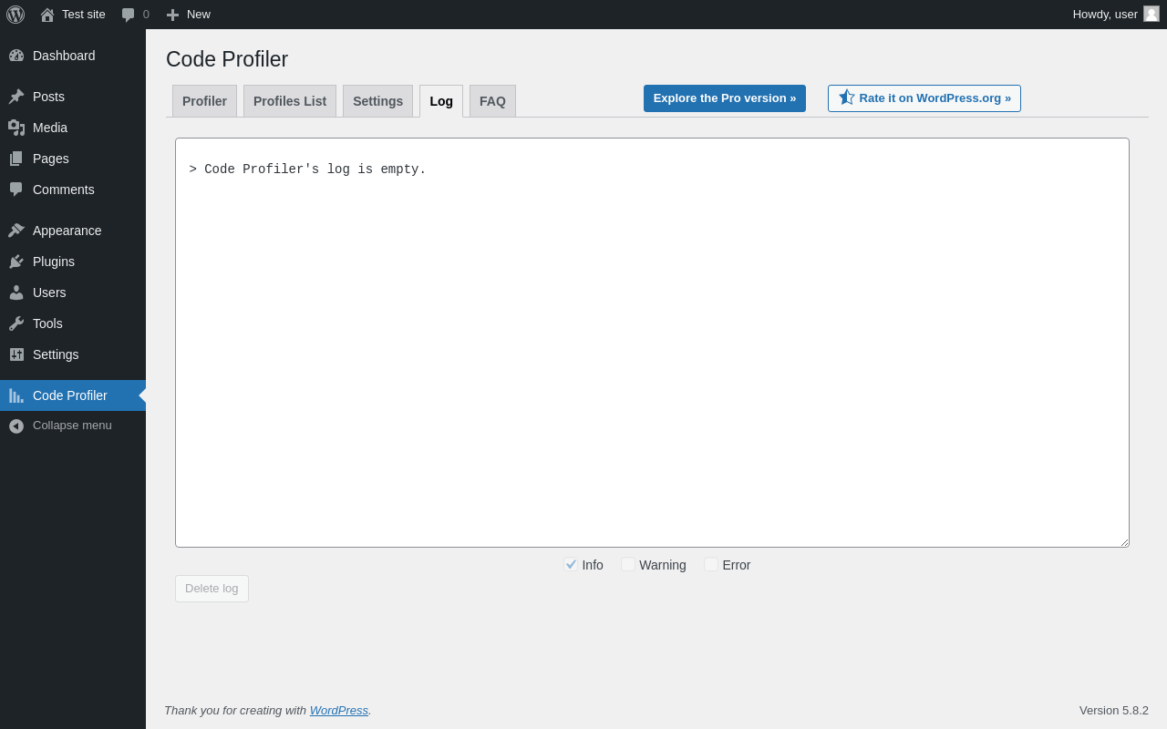Open Appearance menu label
The image size is (1167, 729).
pos(67,231)
